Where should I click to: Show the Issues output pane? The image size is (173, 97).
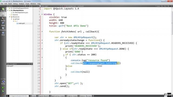[x=33, y=96]
